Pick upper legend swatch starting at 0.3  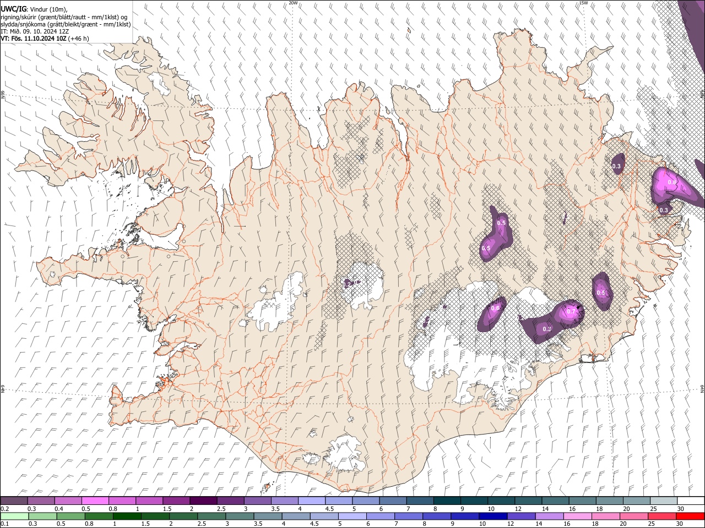(41, 501)
